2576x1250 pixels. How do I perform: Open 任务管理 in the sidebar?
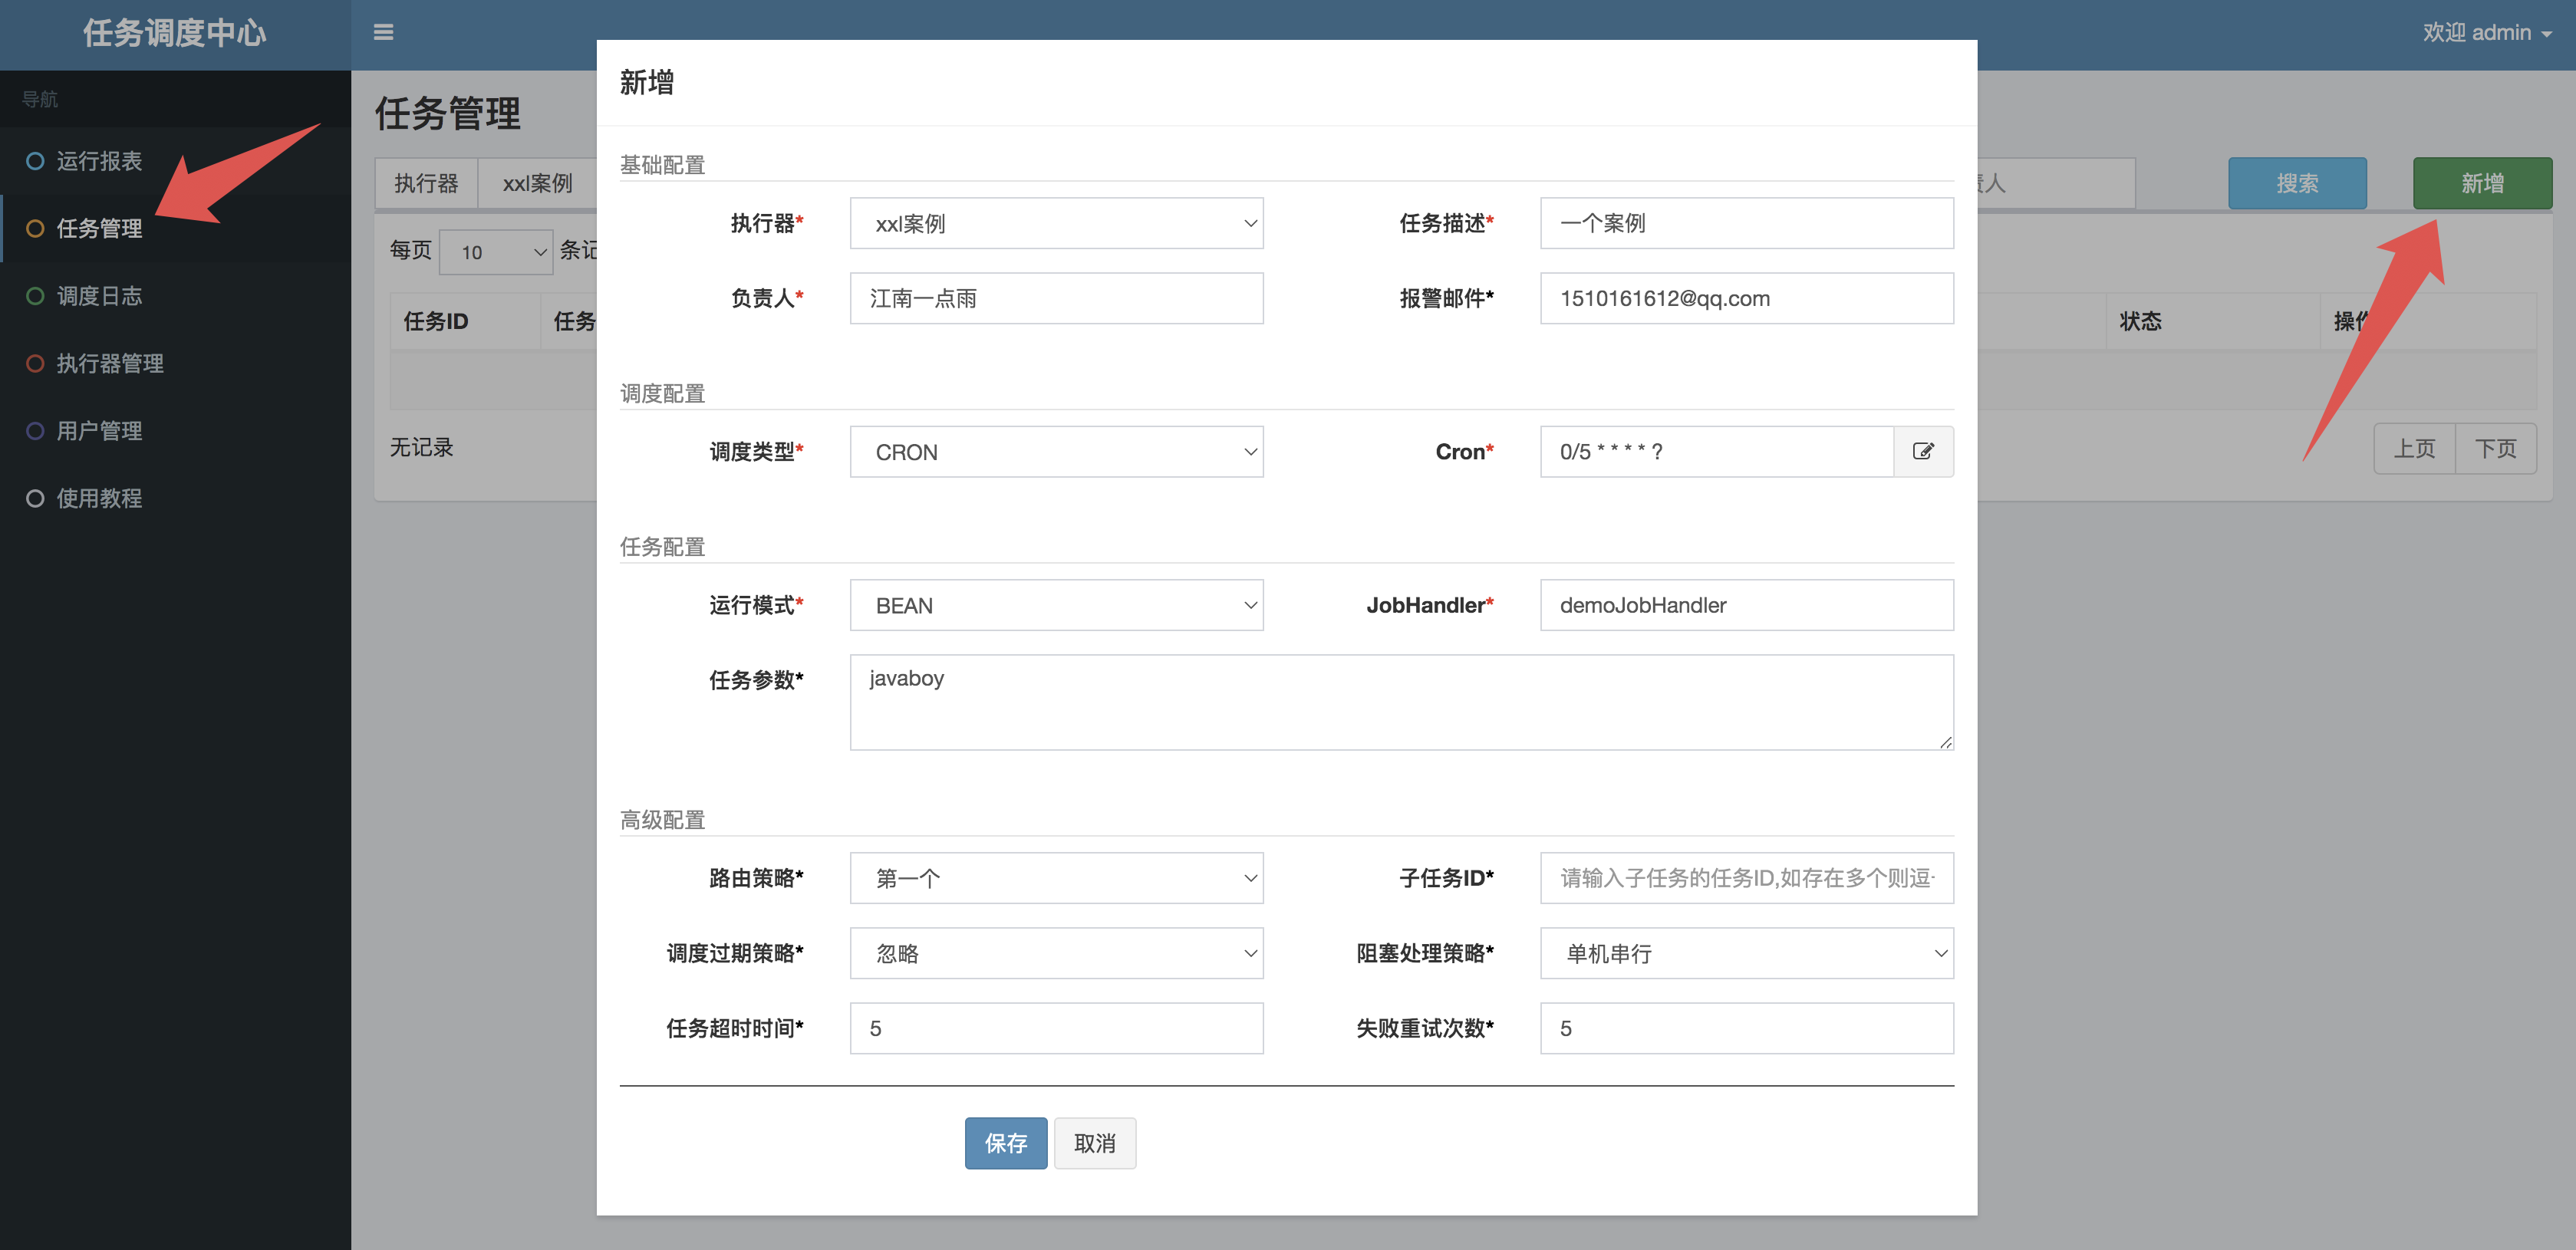coord(99,229)
